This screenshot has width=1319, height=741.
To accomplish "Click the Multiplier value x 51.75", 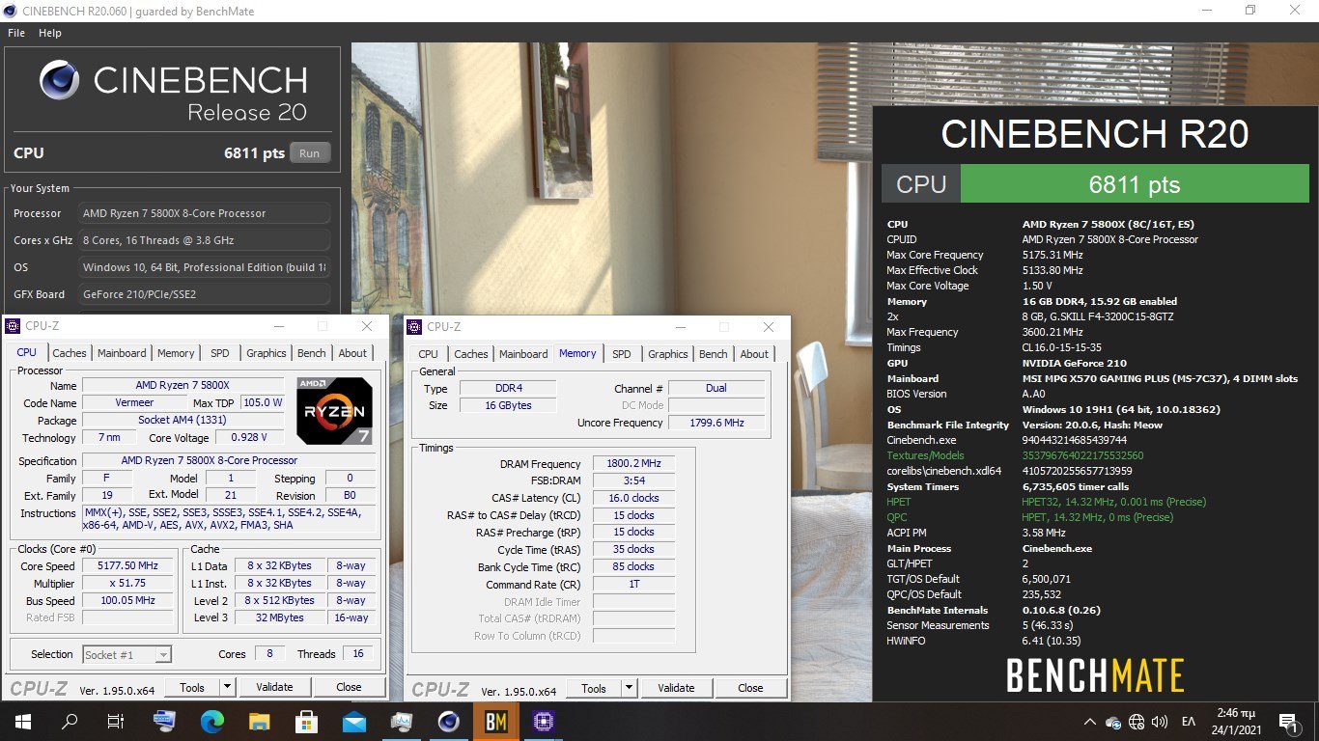I will 127,583.
